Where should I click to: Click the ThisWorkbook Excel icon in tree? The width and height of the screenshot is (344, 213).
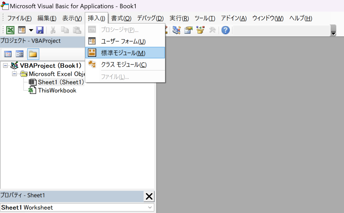point(33,91)
